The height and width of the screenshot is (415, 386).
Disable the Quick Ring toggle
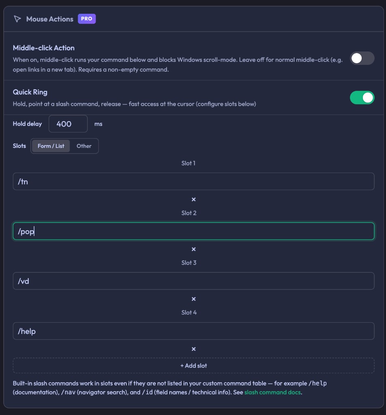pyautogui.click(x=362, y=97)
